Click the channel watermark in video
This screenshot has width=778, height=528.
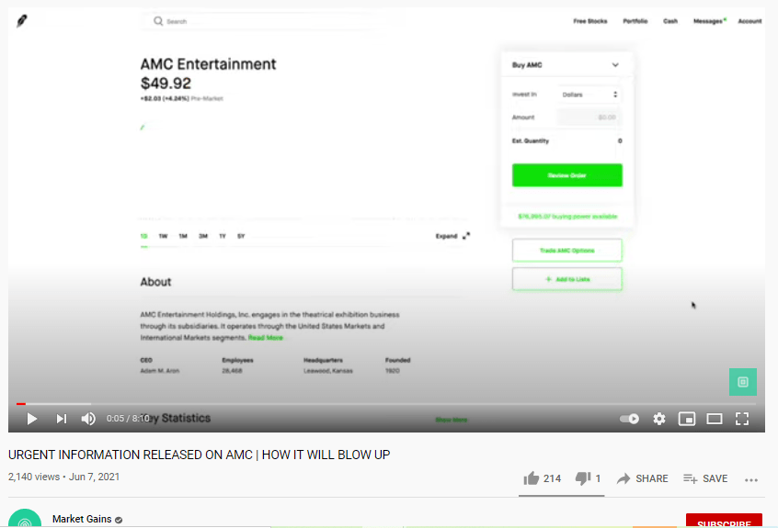pos(743,382)
